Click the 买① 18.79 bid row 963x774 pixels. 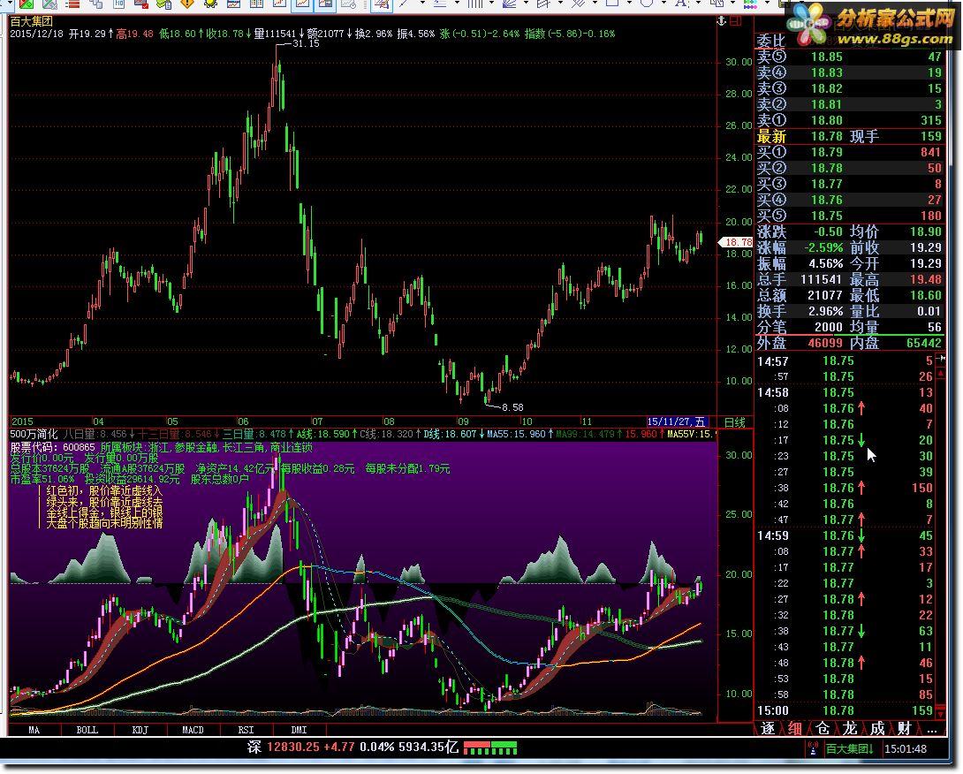pos(849,152)
